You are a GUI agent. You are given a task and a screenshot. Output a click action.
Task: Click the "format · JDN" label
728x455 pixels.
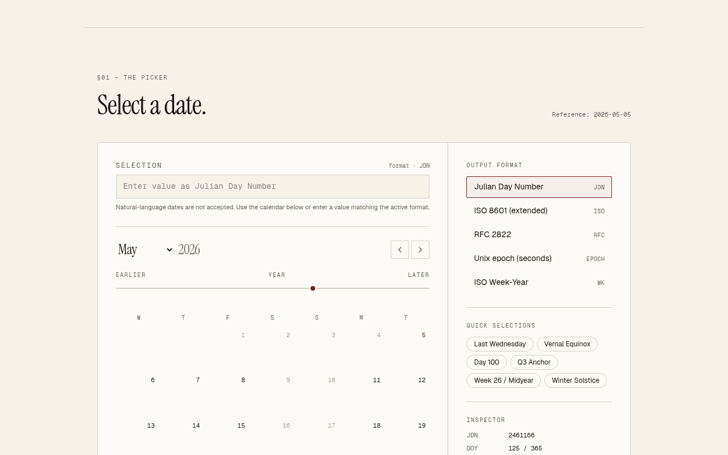pos(409,166)
